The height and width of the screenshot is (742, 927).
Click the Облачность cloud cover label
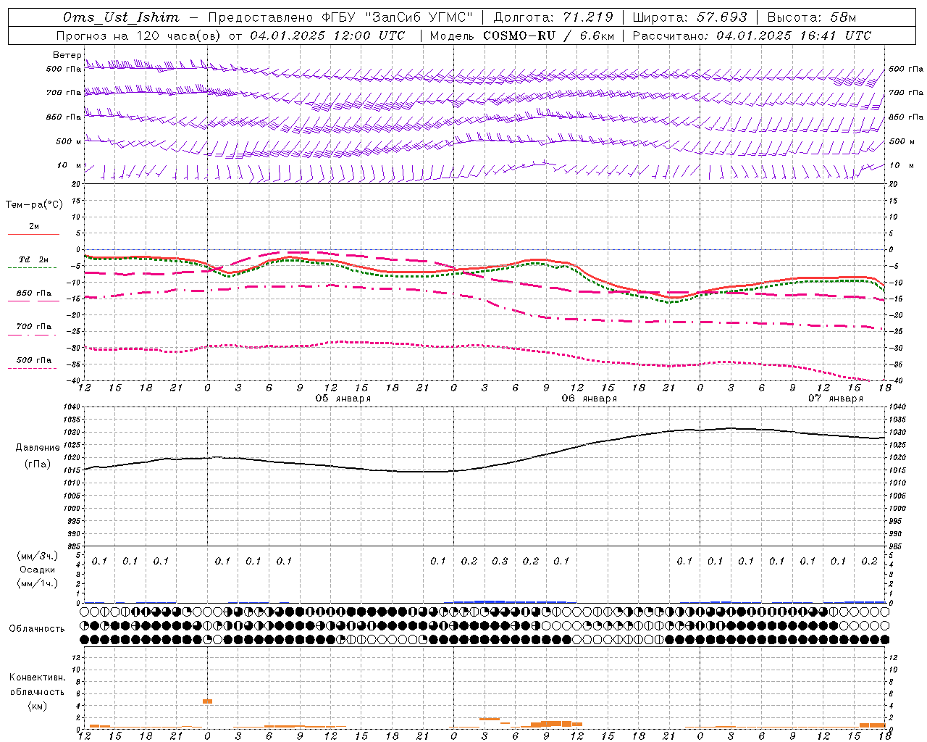click(37, 629)
